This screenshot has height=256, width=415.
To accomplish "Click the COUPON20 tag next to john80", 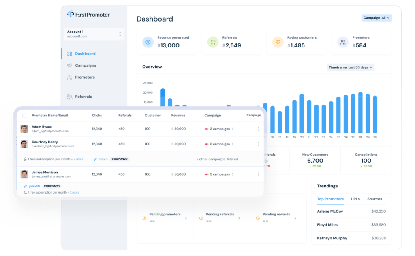I will pyautogui.click(x=51, y=186).
